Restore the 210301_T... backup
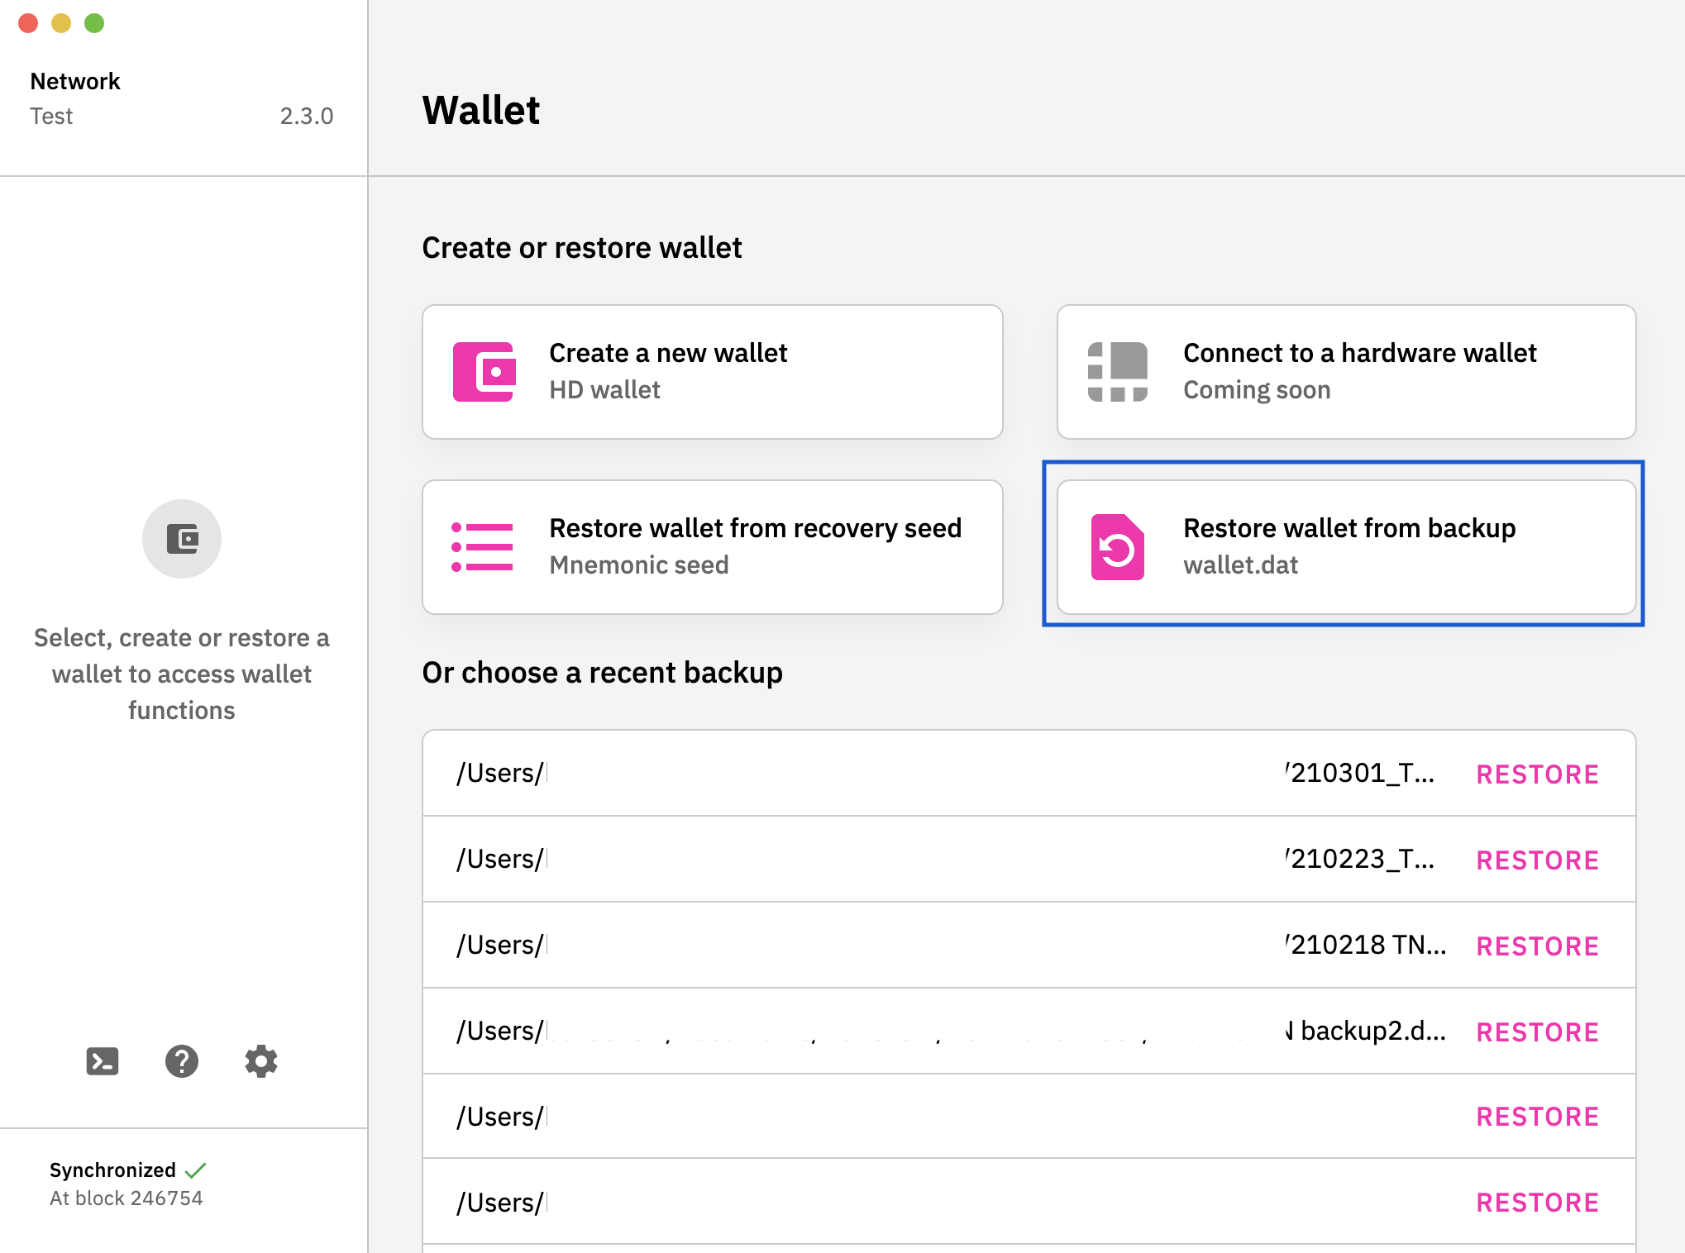Viewport: 1685px width, 1253px height. [1538, 774]
